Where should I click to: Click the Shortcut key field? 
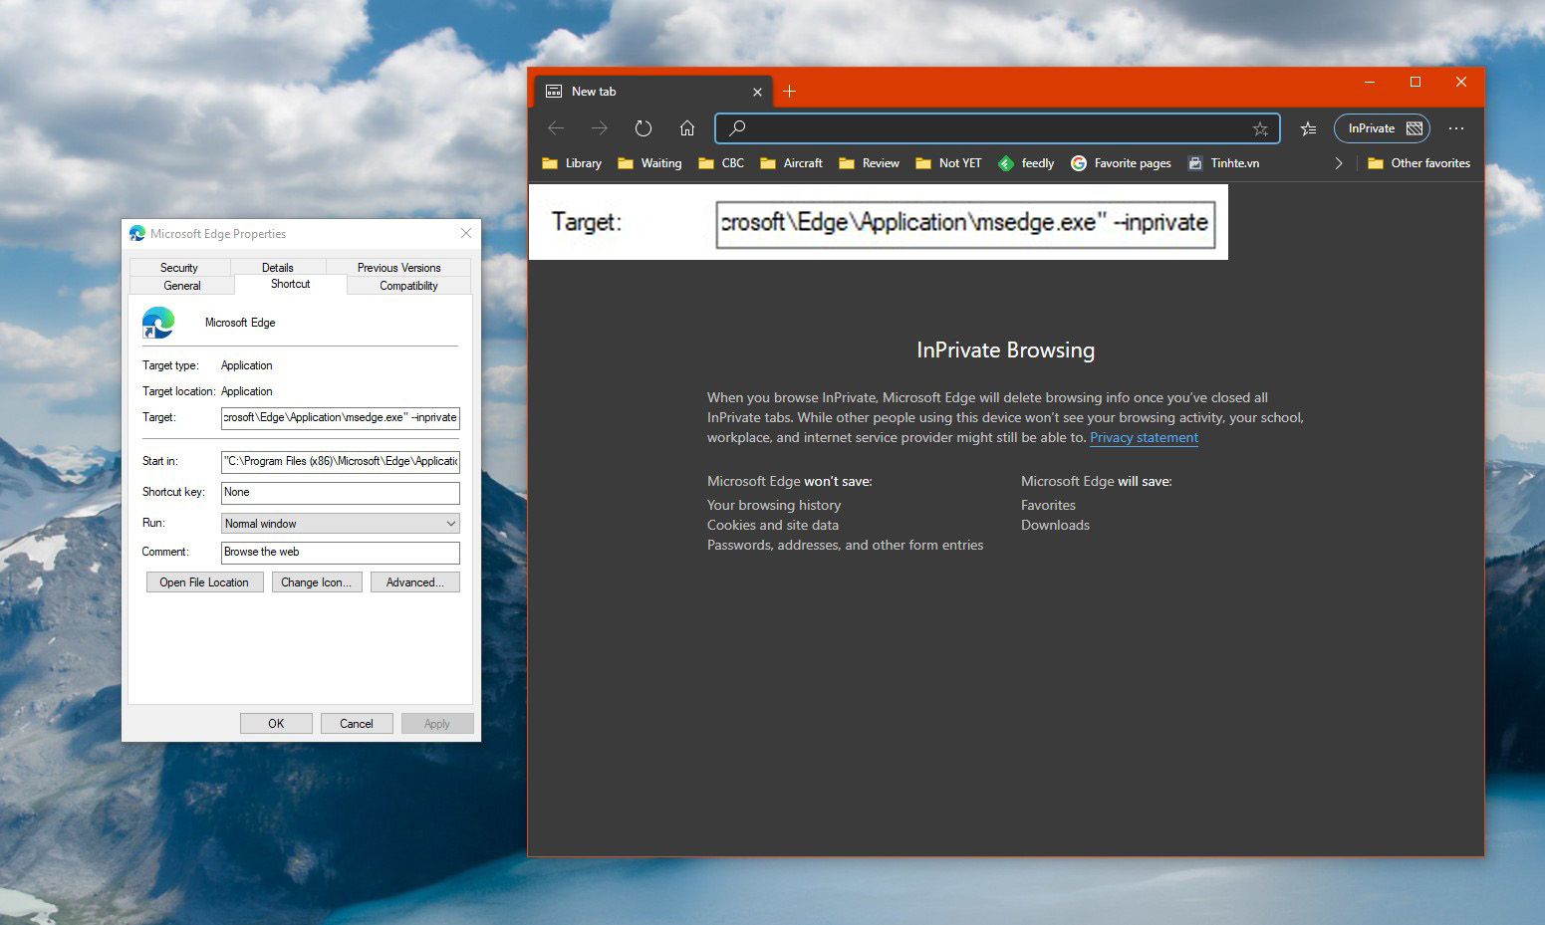pyautogui.click(x=340, y=492)
